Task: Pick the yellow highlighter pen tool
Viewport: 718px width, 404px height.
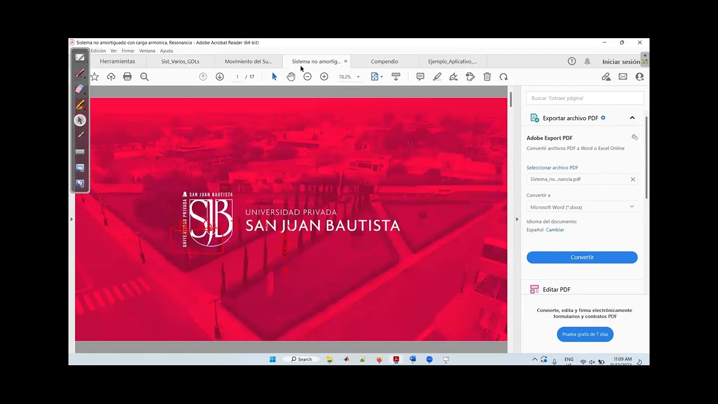Action: 80,104
